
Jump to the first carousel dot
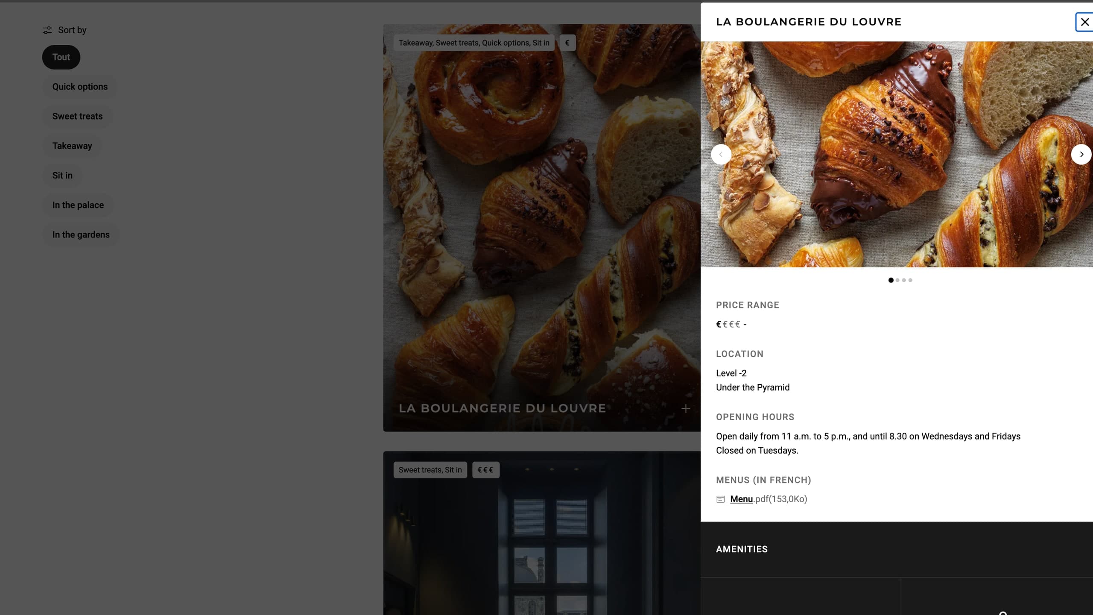click(891, 280)
